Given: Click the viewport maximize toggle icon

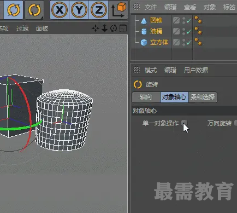Looking at the screenshot, I should click(123, 28).
